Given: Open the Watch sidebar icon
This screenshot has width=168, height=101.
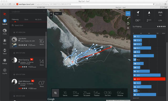Looking at the screenshot, I should click(x=5, y=50).
